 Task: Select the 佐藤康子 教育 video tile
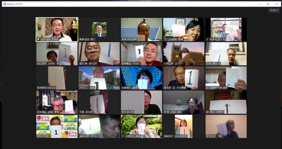click(x=141, y=78)
